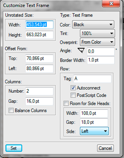Viewport: 124px width, 158px height.
Task: Click the Columns Number field
Action: click(39, 91)
